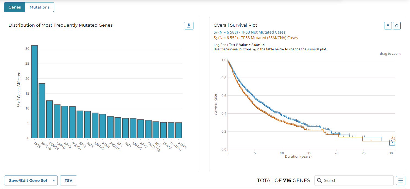
Task: Download the overall survival plot
Action: (x=388, y=26)
